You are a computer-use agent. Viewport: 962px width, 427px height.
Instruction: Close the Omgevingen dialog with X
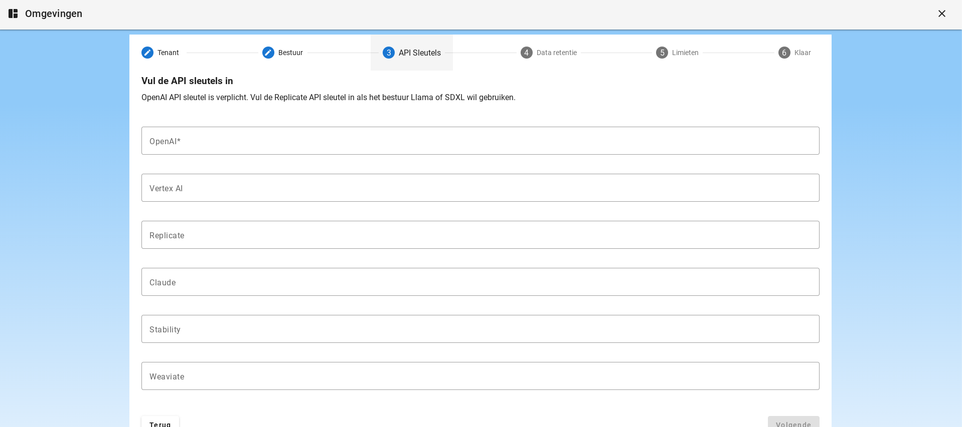(941, 14)
